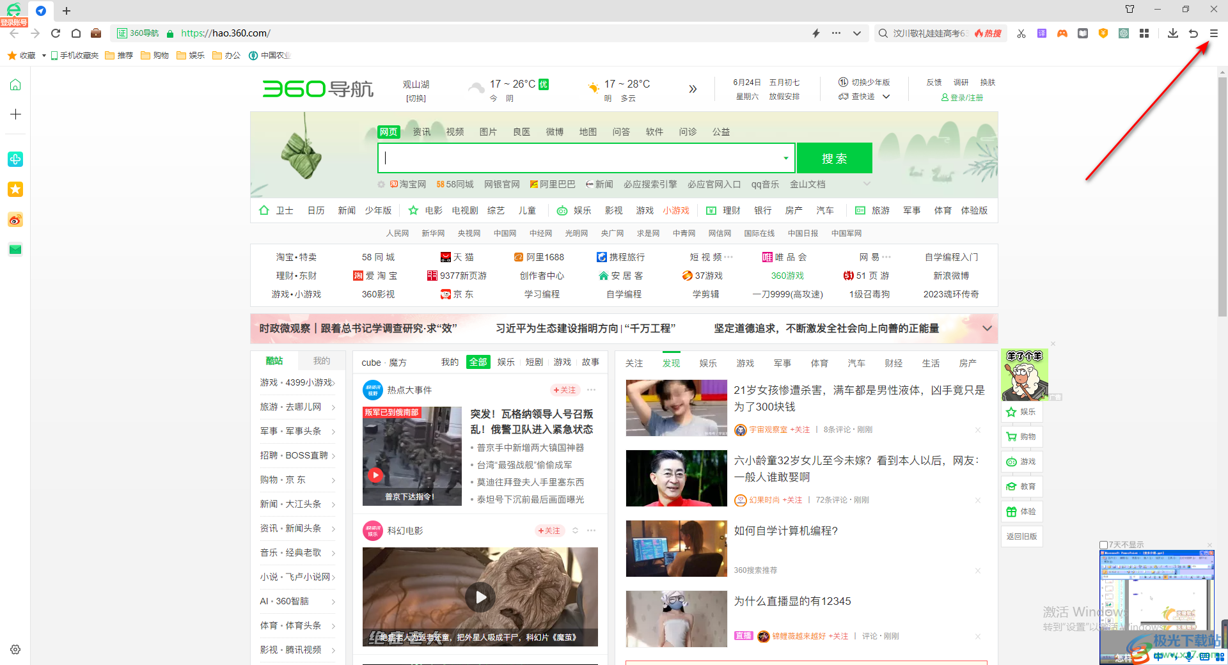
Task: Open the 淘宝·特卖 link
Action: coord(296,257)
